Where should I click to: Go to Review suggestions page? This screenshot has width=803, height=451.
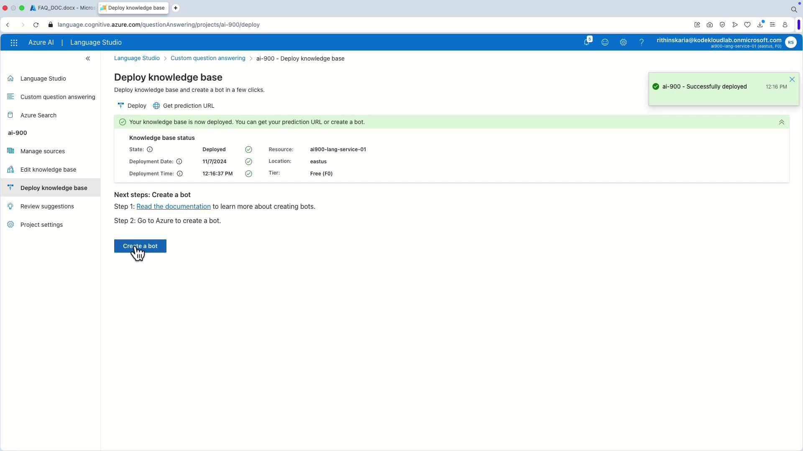pos(47,206)
